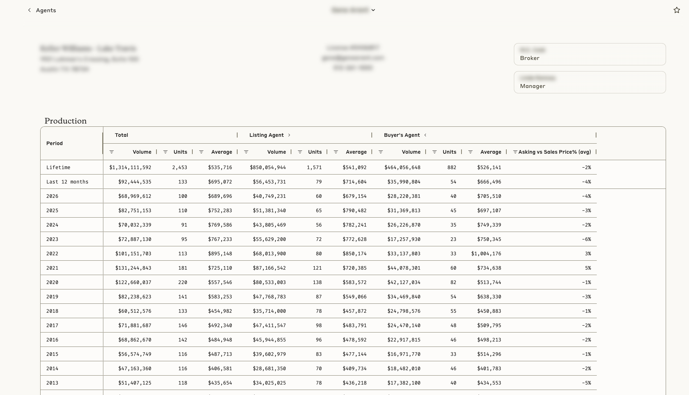Filter the Total Average column
This screenshot has width=689, height=395.
pyautogui.click(x=201, y=152)
